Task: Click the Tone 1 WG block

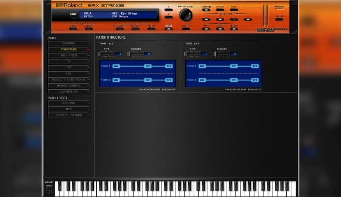Action: [116, 66]
